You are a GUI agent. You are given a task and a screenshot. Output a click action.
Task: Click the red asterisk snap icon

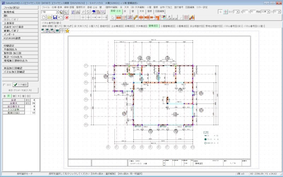(x=67, y=17)
